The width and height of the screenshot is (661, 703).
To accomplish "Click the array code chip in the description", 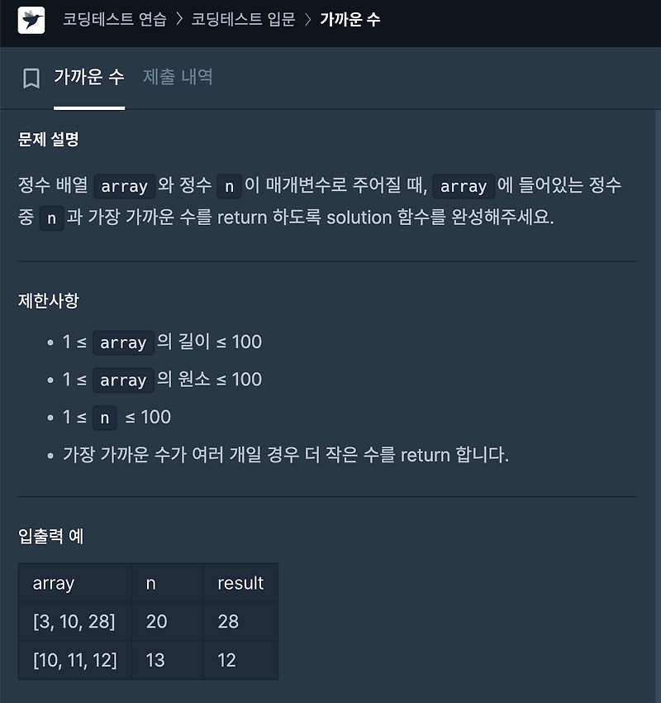I will 123,187.
